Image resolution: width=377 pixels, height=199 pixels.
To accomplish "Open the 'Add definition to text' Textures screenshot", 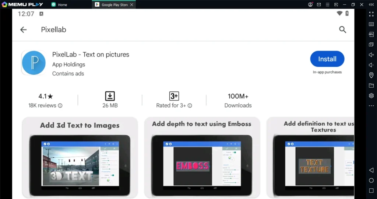I will 310,158.
